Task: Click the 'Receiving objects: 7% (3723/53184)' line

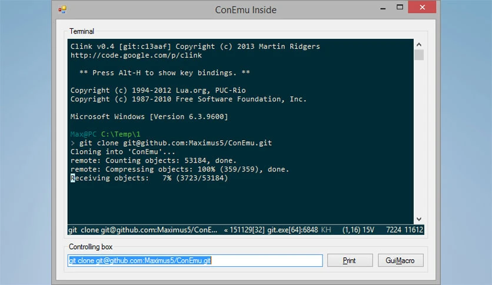Action: pyautogui.click(x=149, y=178)
